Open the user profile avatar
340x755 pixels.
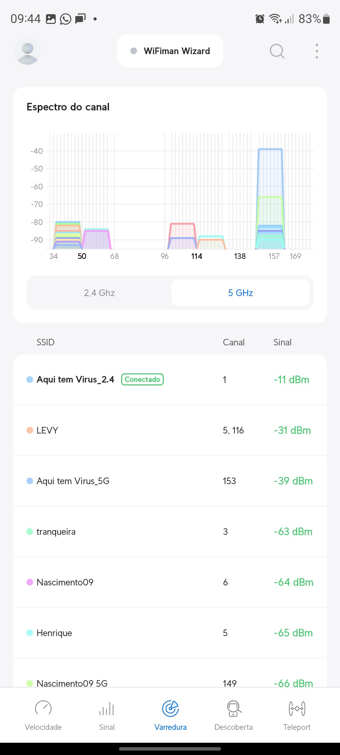pyautogui.click(x=27, y=51)
